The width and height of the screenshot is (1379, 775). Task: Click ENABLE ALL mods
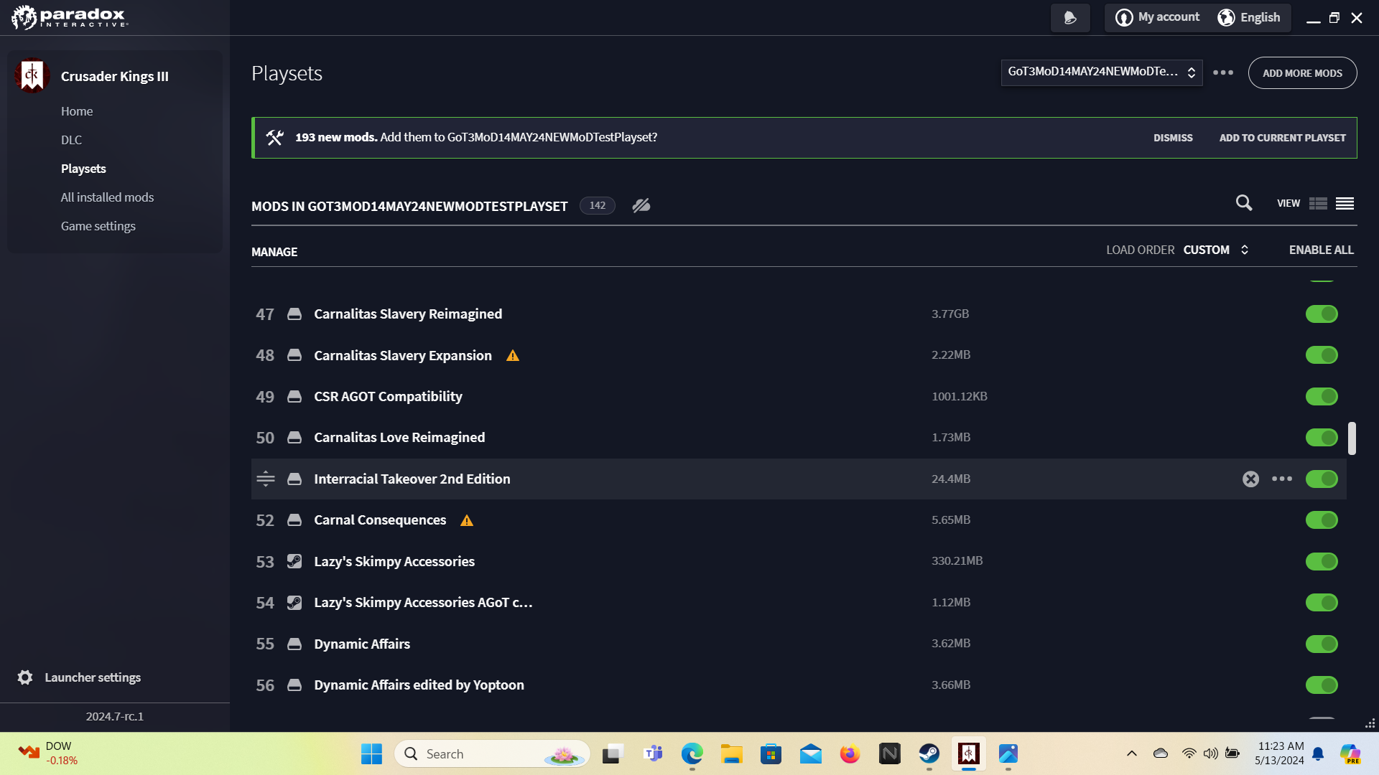tap(1321, 250)
